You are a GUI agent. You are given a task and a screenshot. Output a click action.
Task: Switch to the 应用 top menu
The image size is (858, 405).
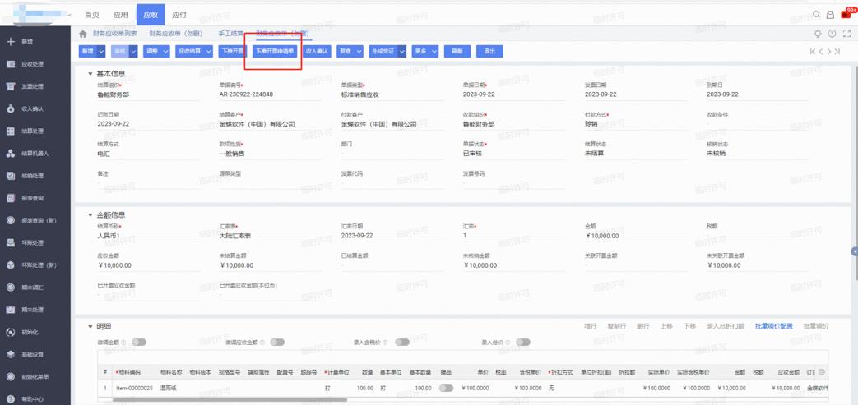click(x=120, y=15)
